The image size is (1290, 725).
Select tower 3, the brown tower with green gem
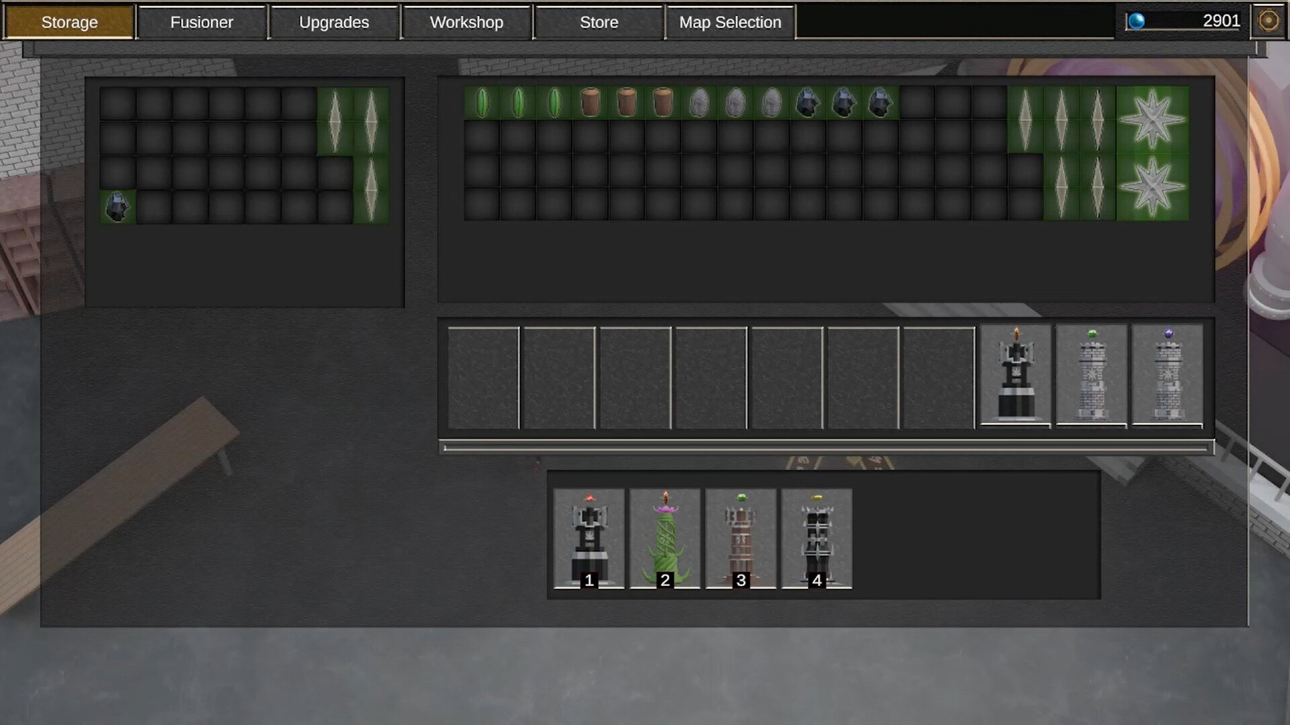(741, 537)
